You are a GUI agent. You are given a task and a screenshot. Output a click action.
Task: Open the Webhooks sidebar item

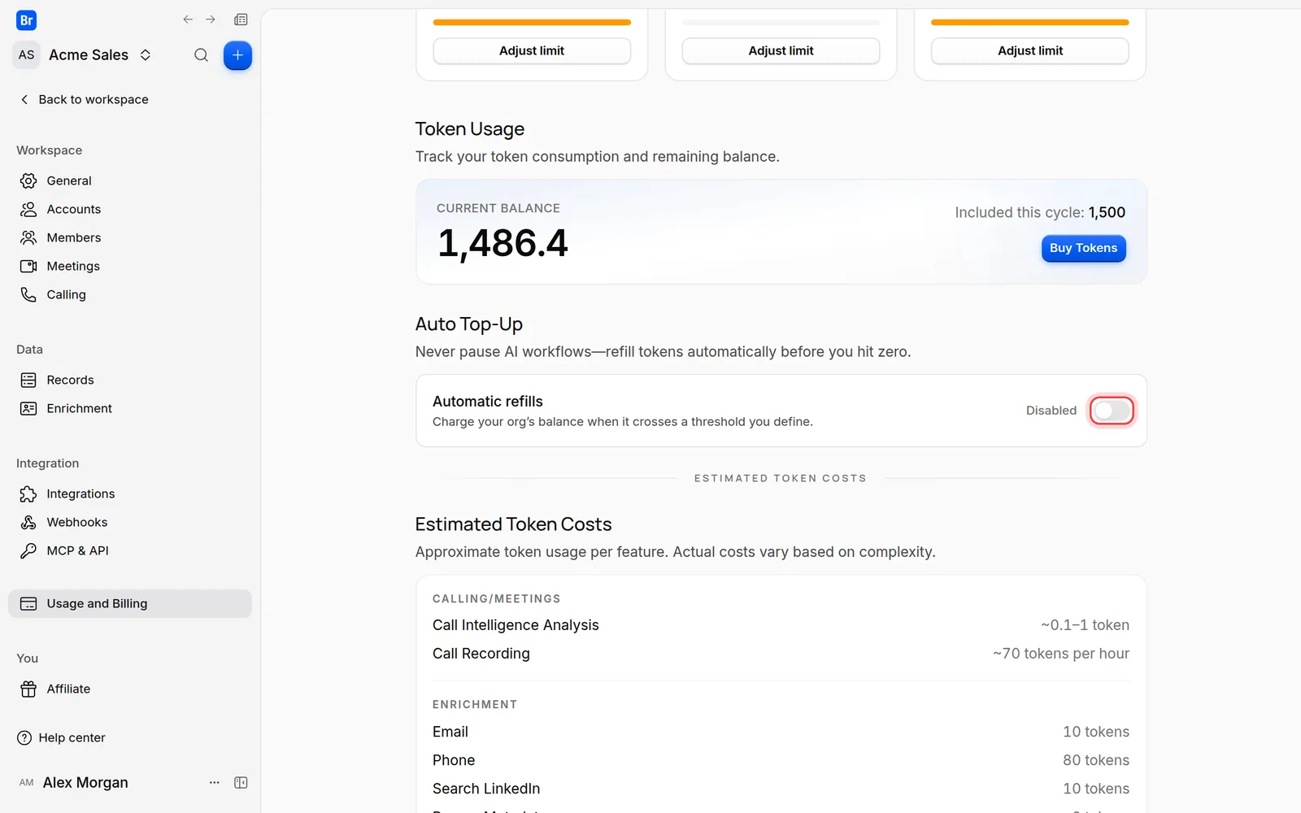click(x=130, y=522)
